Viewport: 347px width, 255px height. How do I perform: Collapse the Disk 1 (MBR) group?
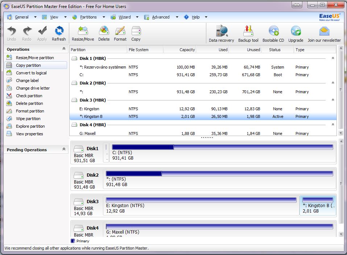tap(333, 58)
